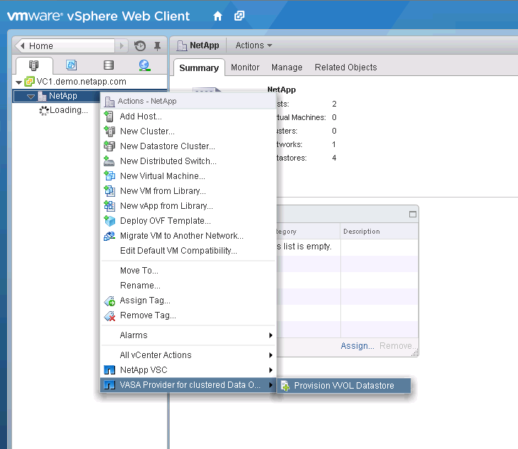The width and height of the screenshot is (518, 449).
Task: Select VC1.demo.netapp.com in the tree
Action: click(x=81, y=82)
